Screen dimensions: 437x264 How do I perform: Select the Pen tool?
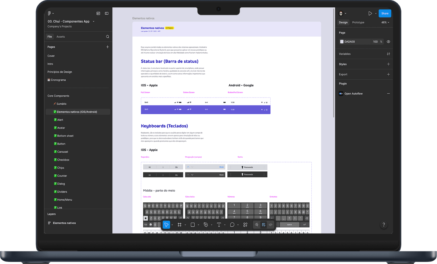click(x=206, y=225)
